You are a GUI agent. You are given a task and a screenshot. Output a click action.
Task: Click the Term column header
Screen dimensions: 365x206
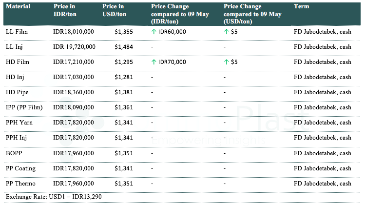tap(302, 7)
